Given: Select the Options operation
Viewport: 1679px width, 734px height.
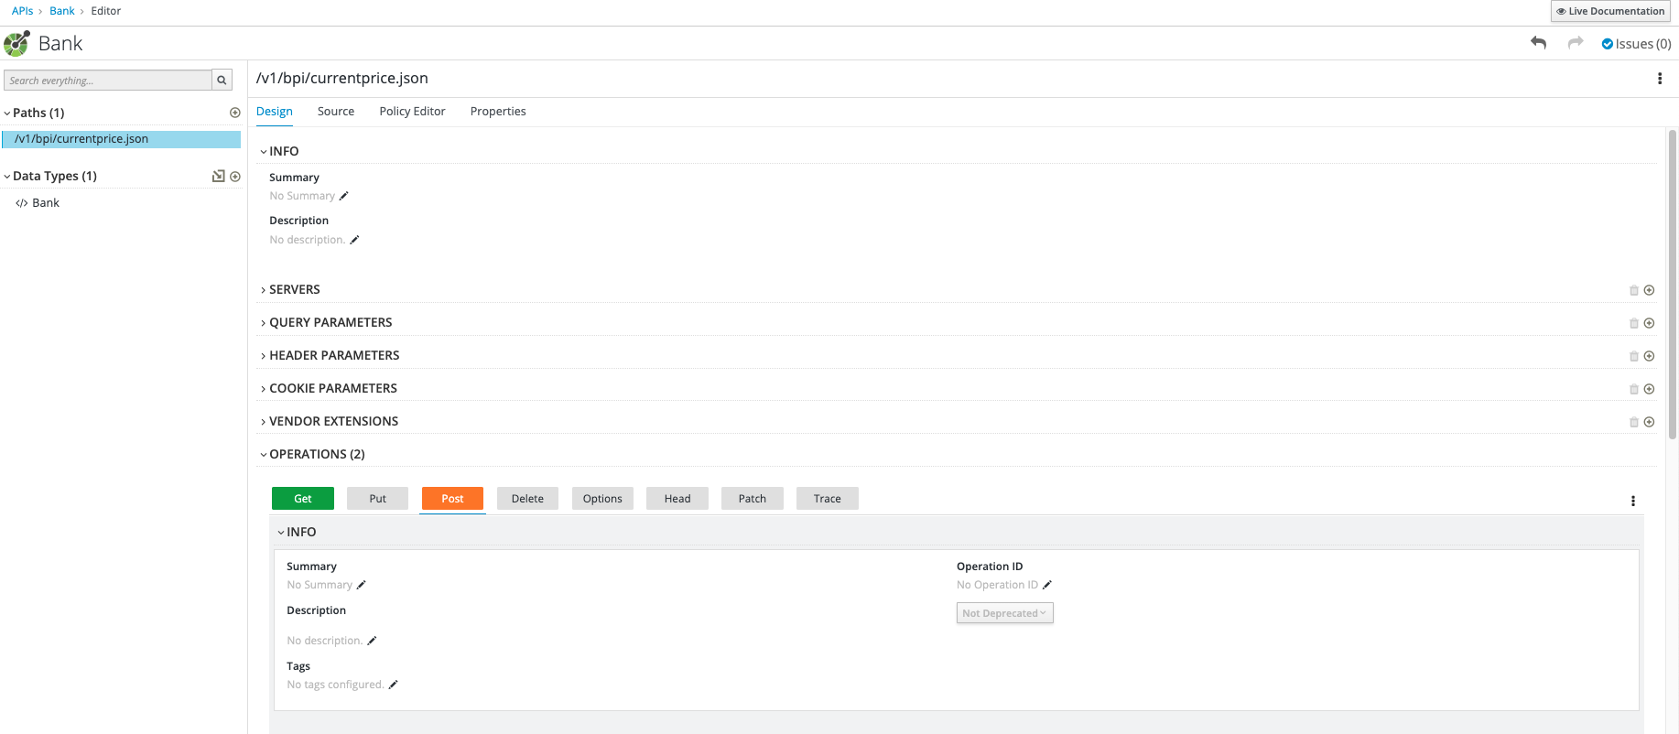Looking at the screenshot, I should coord(602,499).
